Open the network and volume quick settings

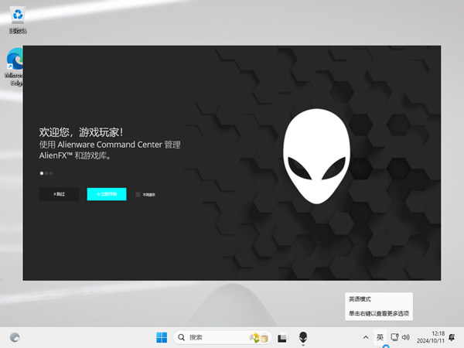(401, 337)
